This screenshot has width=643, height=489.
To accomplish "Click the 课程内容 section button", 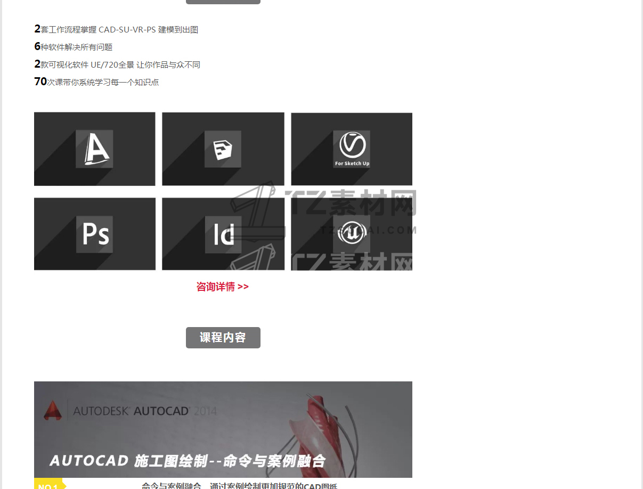I will (223, 338).
